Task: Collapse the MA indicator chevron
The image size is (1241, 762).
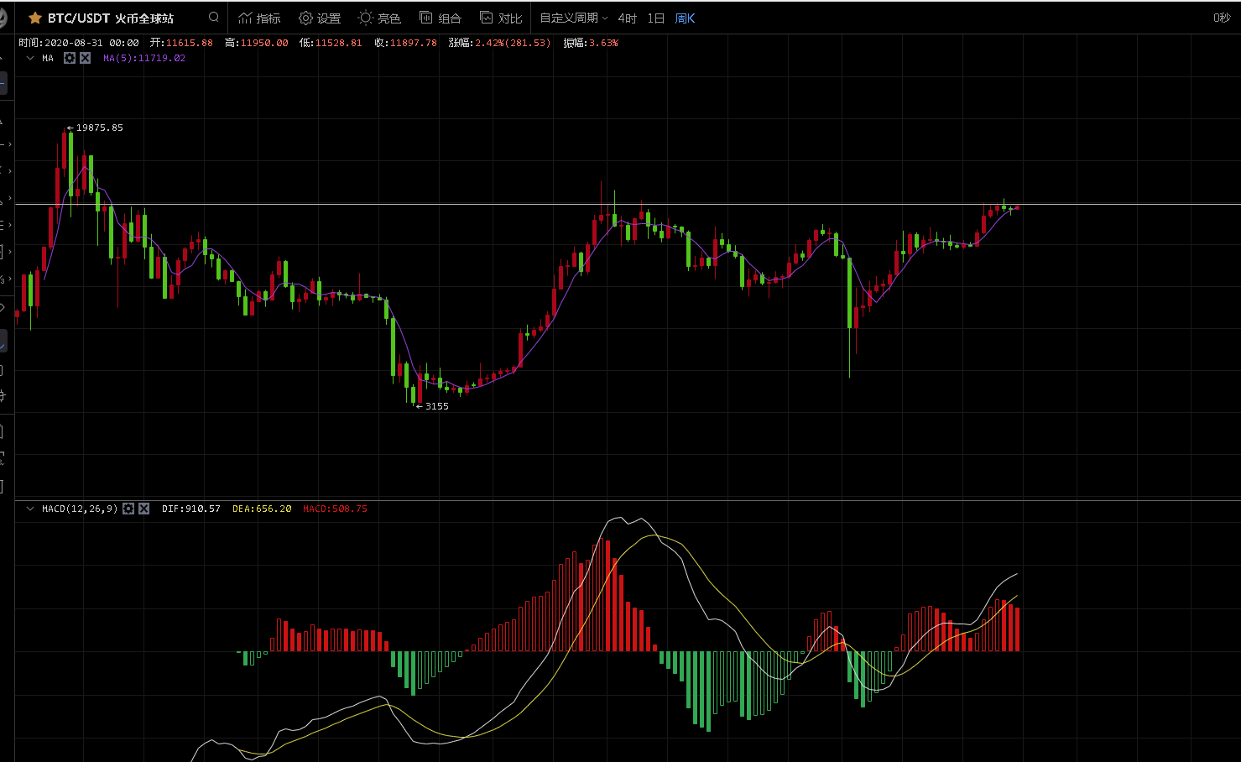Action: coord(30,58)
